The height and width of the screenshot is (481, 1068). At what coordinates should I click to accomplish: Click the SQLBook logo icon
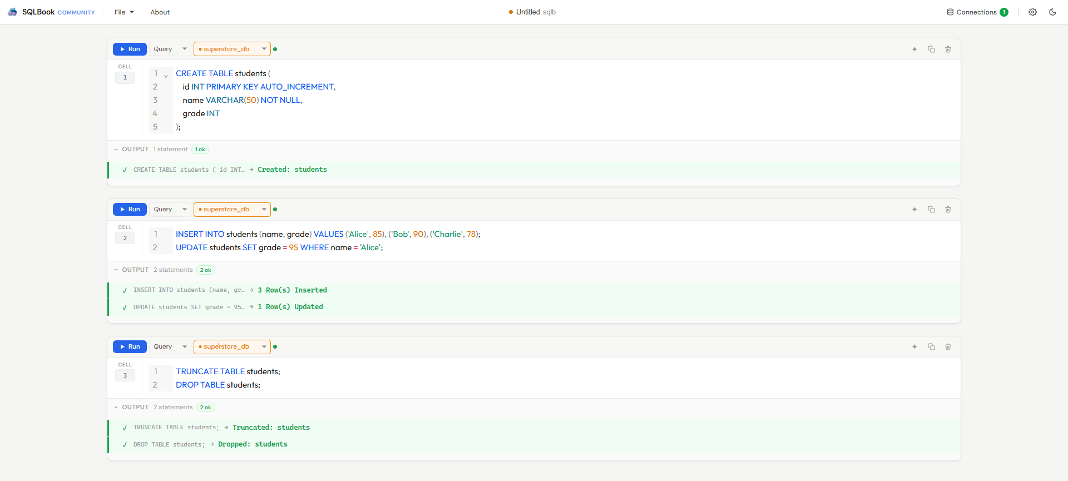(12, 12)
